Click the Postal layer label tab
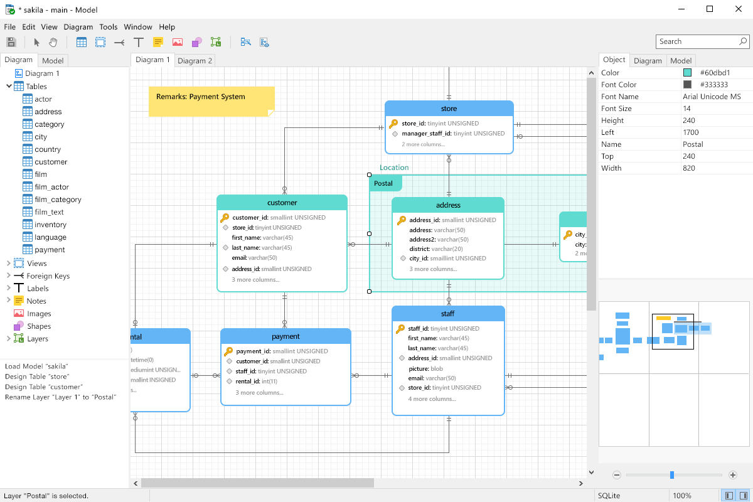This screenshot has height=502, width=753. pos(385,184)
